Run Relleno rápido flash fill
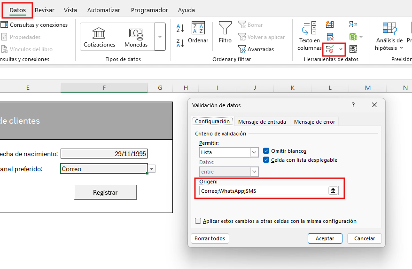This screenshot has height=269, width=412. pos(330,24)
